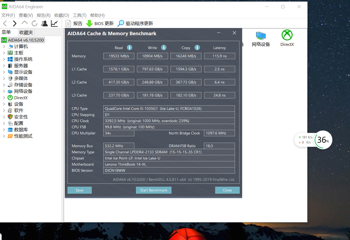Click the L3 Cache Copy value 182.10 GB/s
The height and width of the screenshot is (240, 350).
(x=186, y=95)
